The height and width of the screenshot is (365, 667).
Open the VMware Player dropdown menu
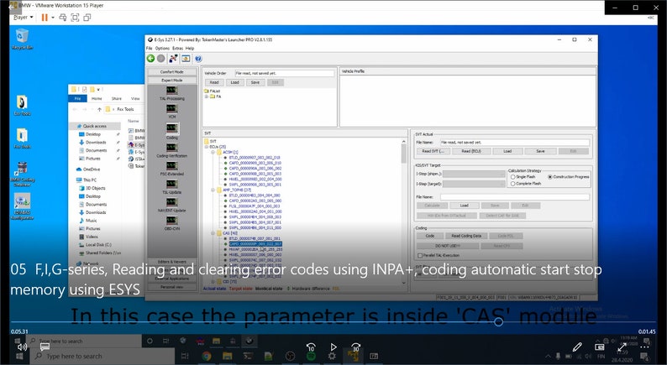pos(23,18)
